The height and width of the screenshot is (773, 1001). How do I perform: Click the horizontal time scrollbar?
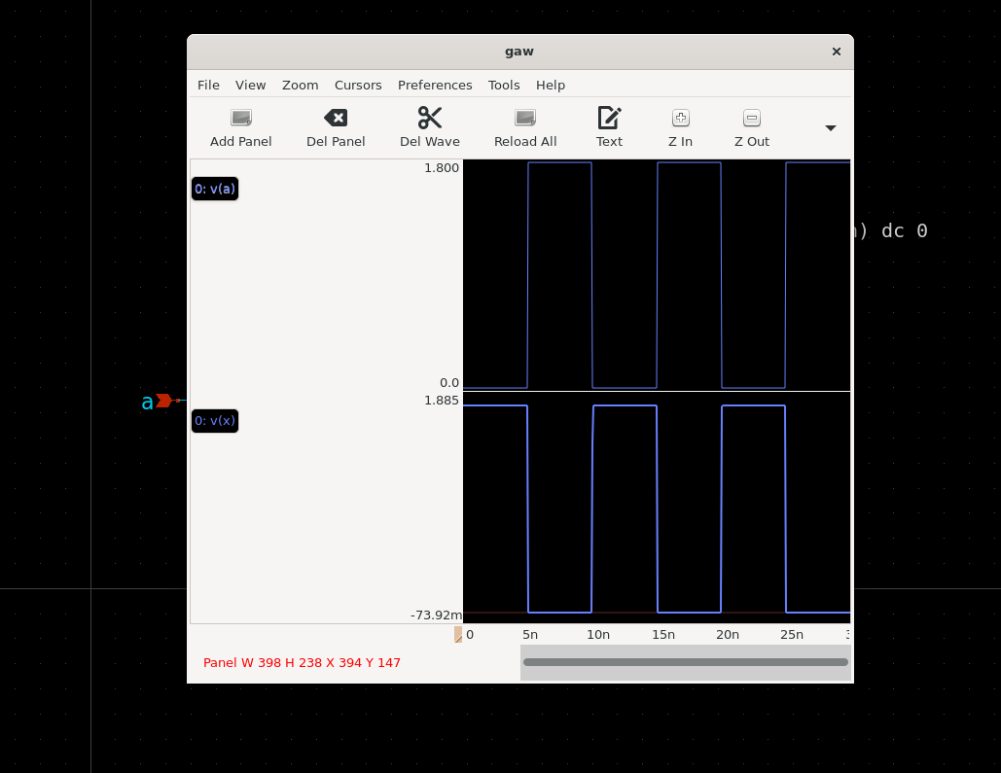pos(685,662)
